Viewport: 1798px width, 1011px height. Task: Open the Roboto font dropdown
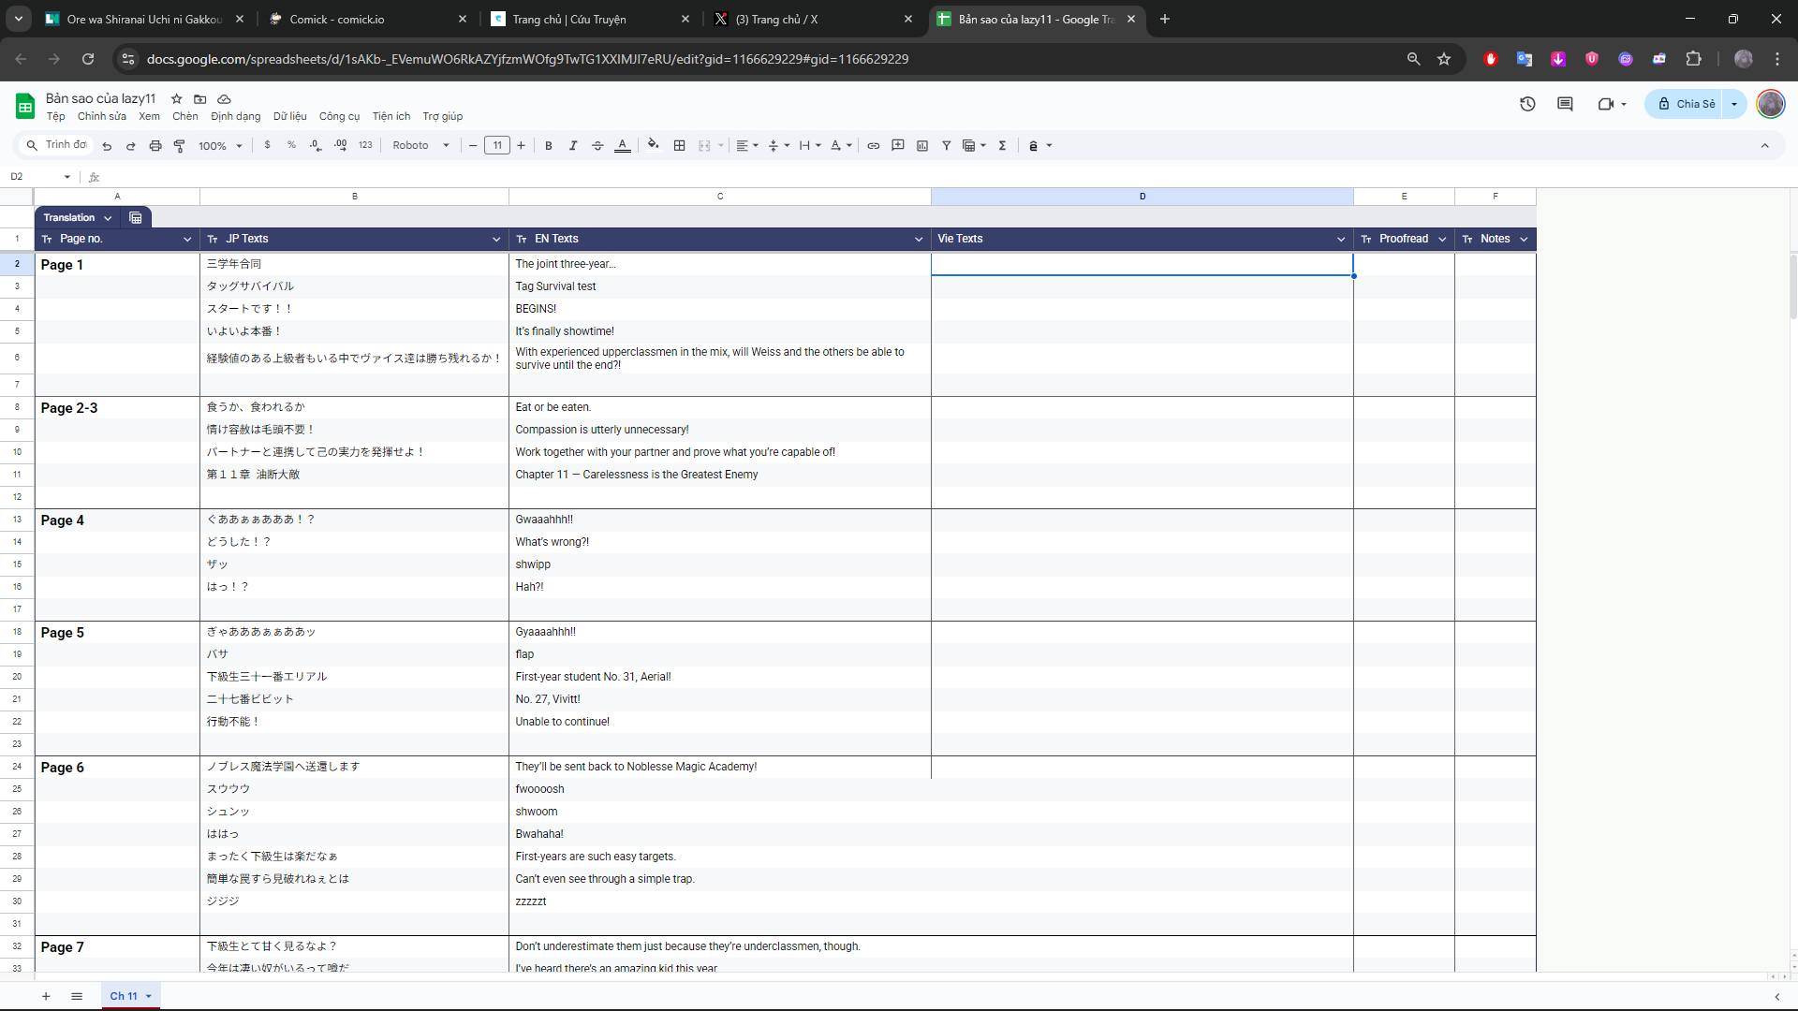420,146
